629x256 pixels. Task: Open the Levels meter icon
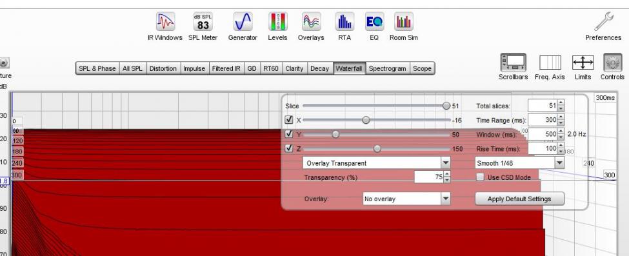(277, 22)
